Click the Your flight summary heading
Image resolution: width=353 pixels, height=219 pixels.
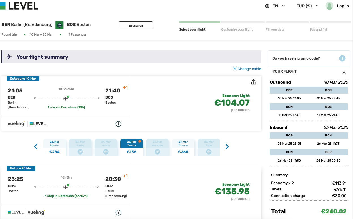point(42,57)
